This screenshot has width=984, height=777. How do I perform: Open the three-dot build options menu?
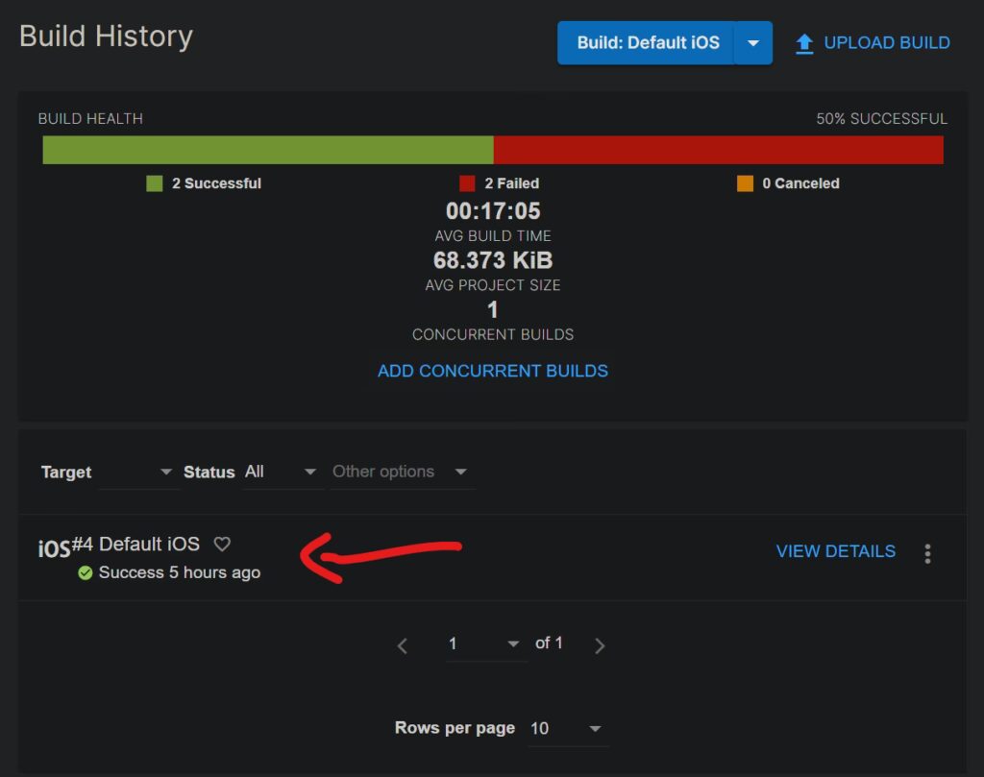(927, 553)
